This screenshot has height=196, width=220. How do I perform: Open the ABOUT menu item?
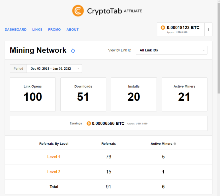tap(73, 30)
